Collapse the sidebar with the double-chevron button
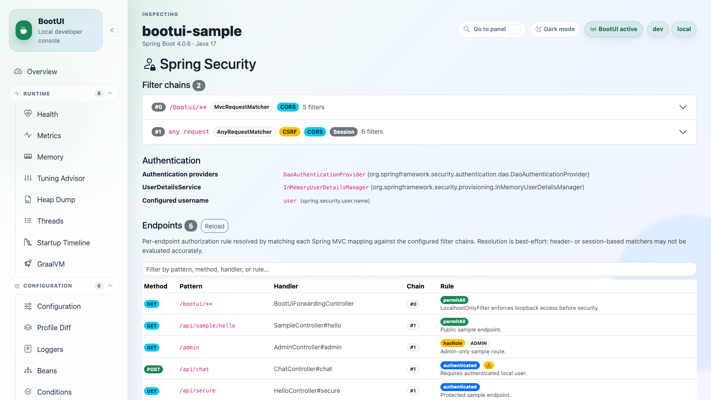 pos(112,30)
